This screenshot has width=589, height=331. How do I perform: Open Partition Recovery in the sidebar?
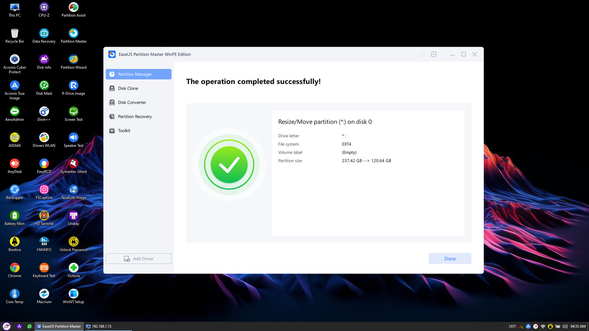pos(135,116)
